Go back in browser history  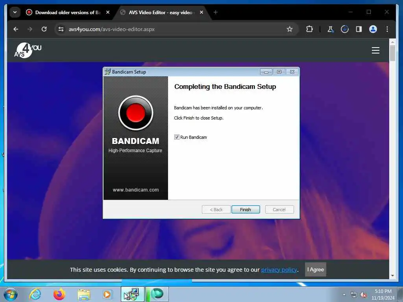[x=16, y=29]
